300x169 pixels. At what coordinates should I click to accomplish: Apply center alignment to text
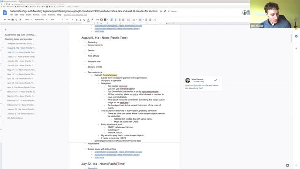116,20
